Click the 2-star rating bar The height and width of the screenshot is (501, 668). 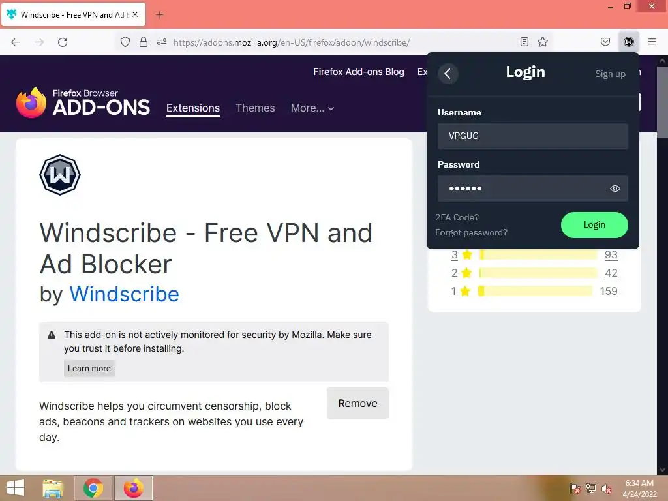(538, 273)
